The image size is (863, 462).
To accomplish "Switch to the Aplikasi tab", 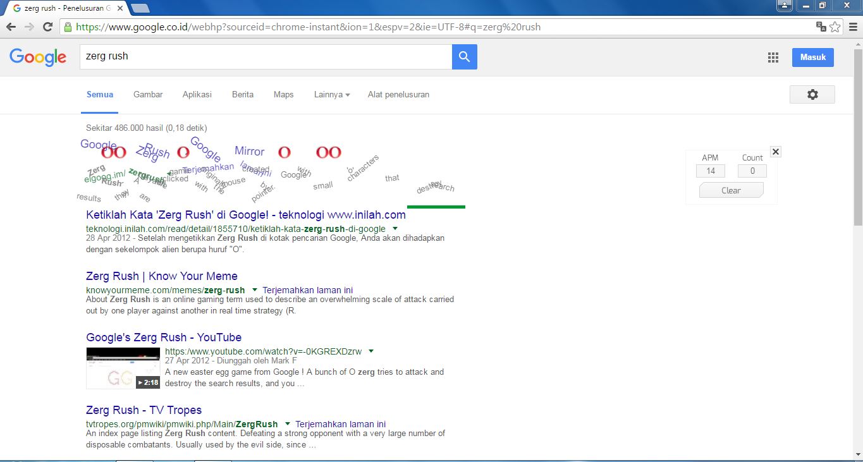I will (197, 94).
